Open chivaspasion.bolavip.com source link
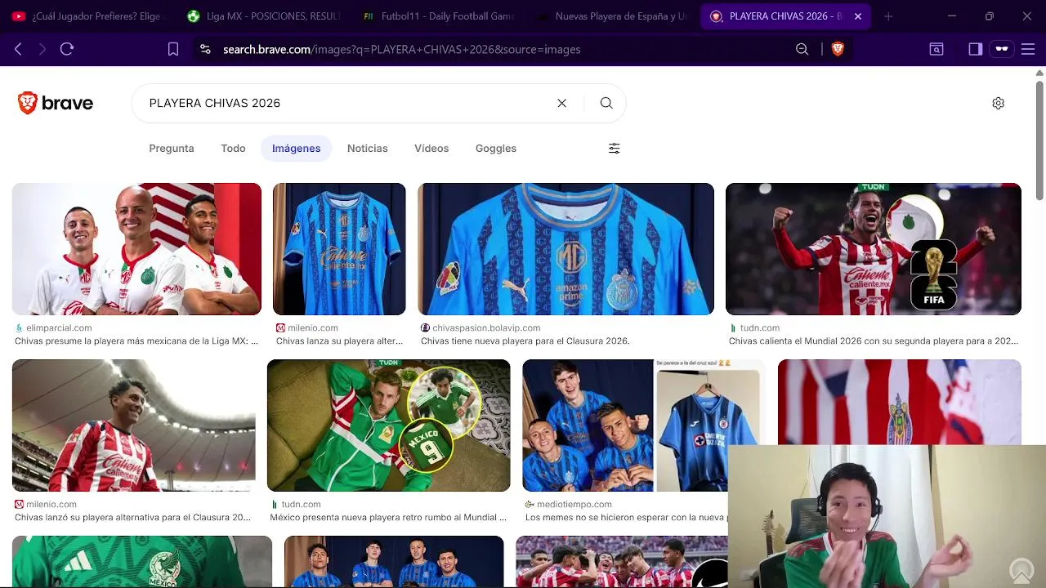The width and height of the screenshot is (1046, 588). coord(486,327)
